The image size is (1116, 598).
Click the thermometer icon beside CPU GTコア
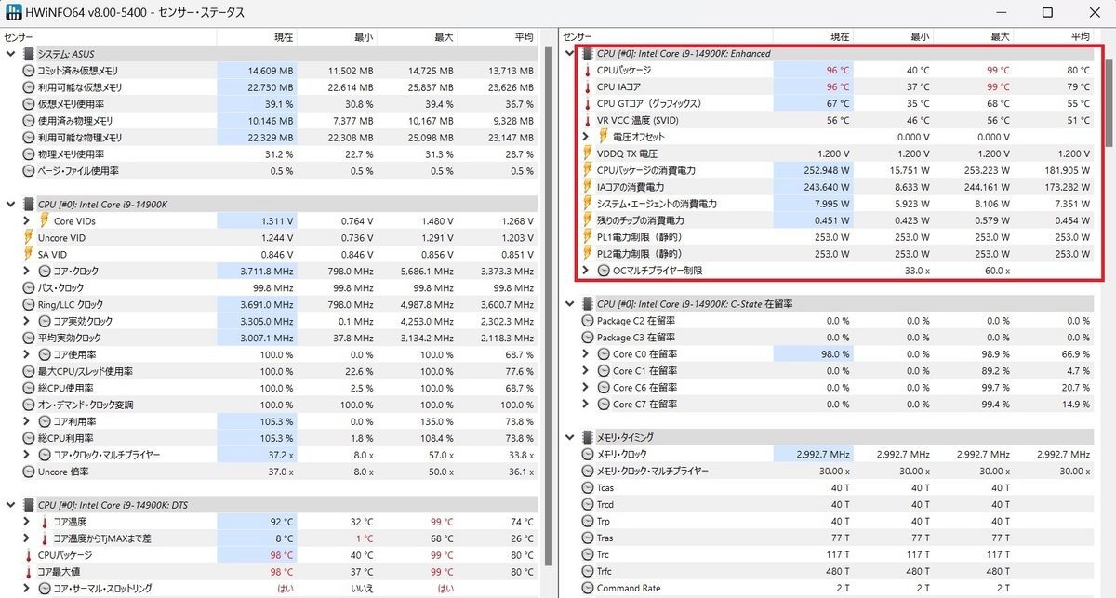[x=587, y=104]
